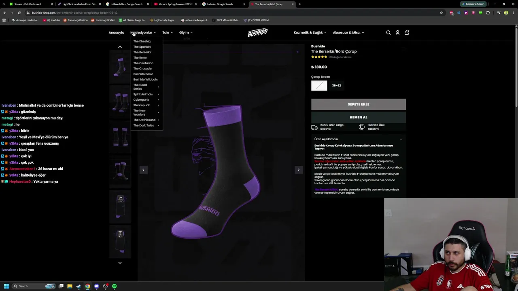Open The Centurion collection
This screenshot has width=518, height=291.
click(143, 63)
